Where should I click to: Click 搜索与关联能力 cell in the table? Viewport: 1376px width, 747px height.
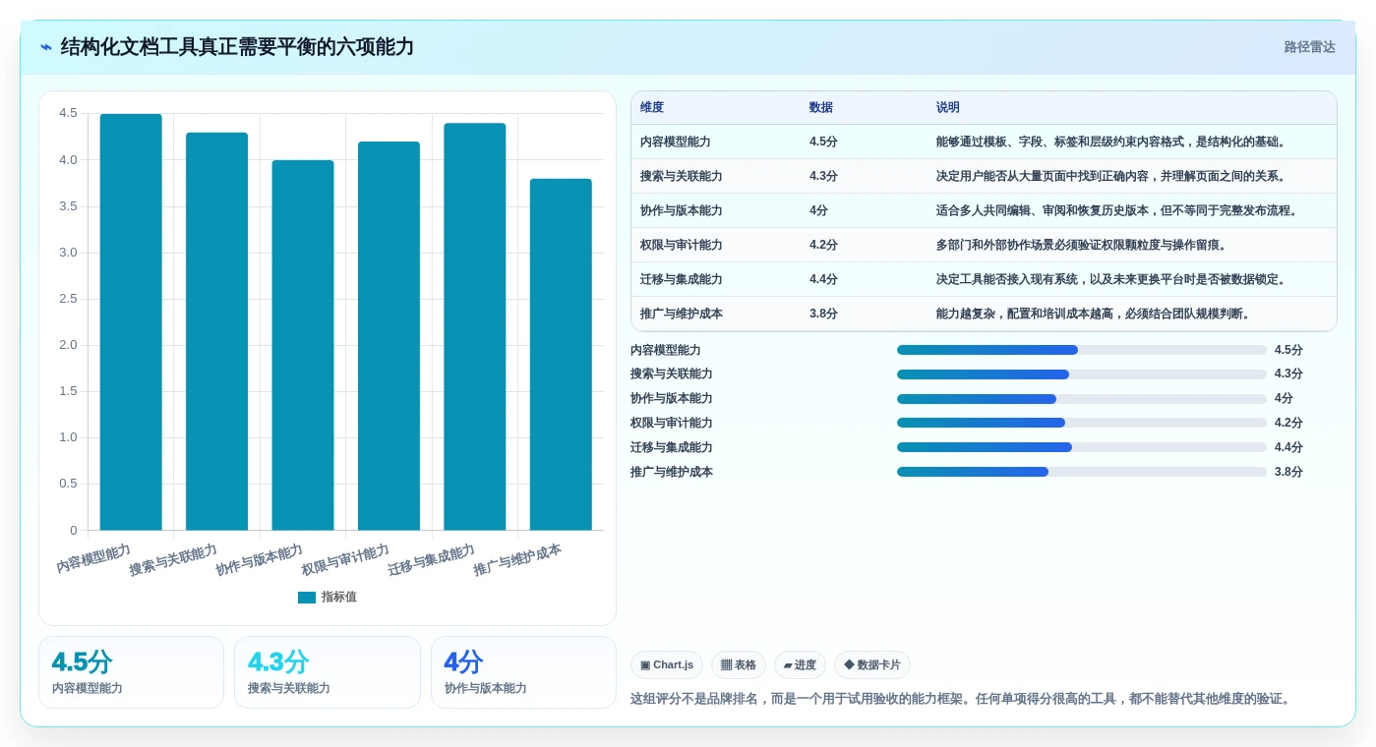tap(682, 176)
